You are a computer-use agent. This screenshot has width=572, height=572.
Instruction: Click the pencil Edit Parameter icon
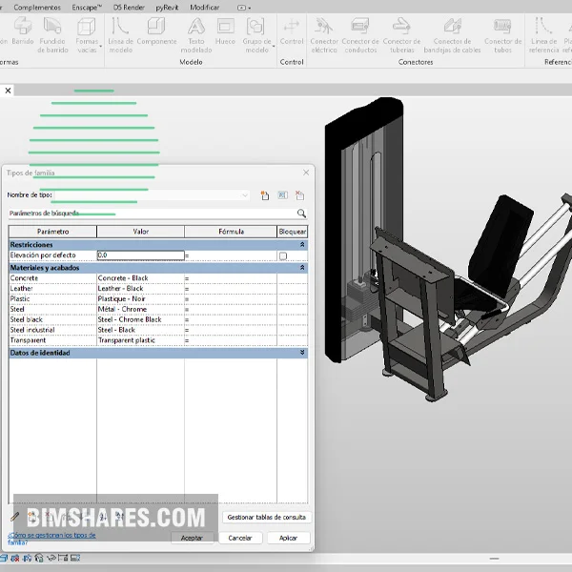coord(14,516)
